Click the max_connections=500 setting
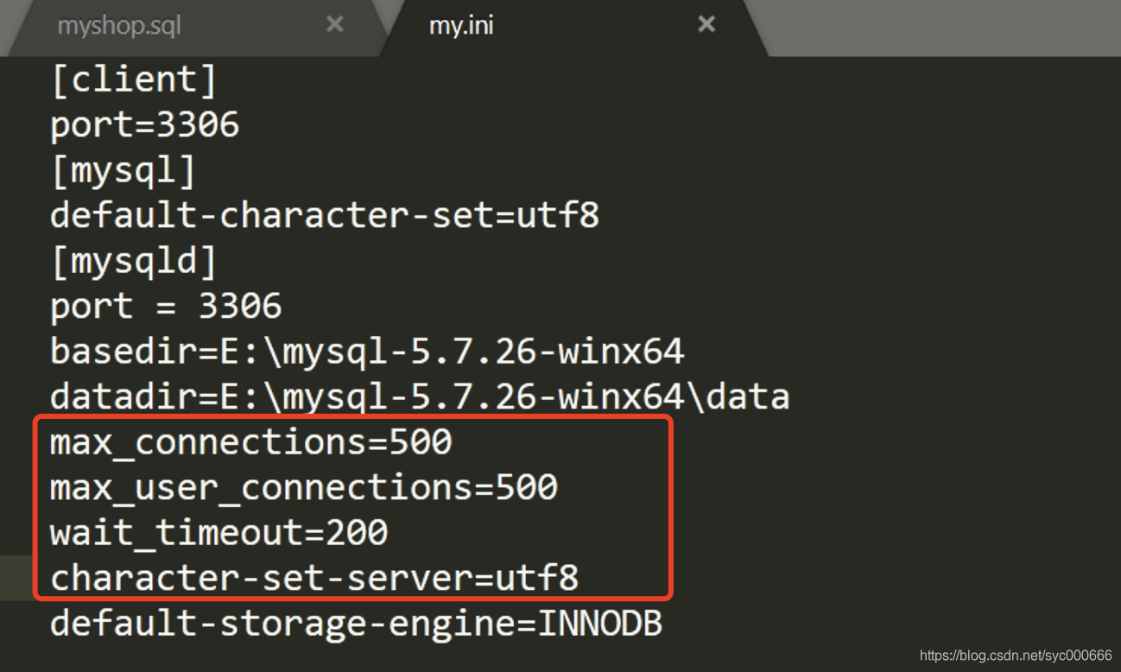 [x=250, y=441]
